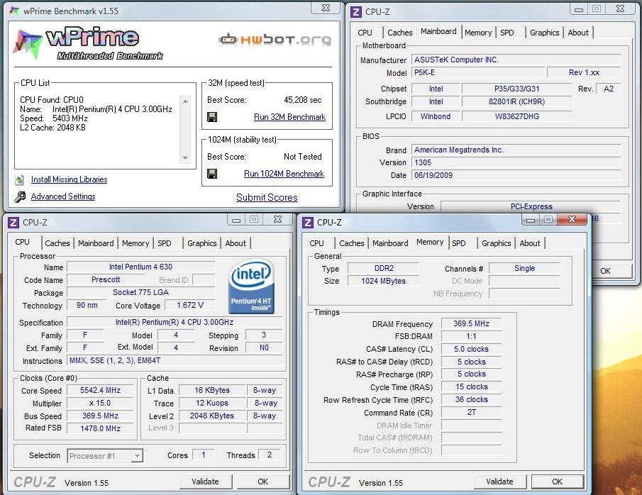
Task: Select SPD tab in CPU window
Action: click(165, 243)
